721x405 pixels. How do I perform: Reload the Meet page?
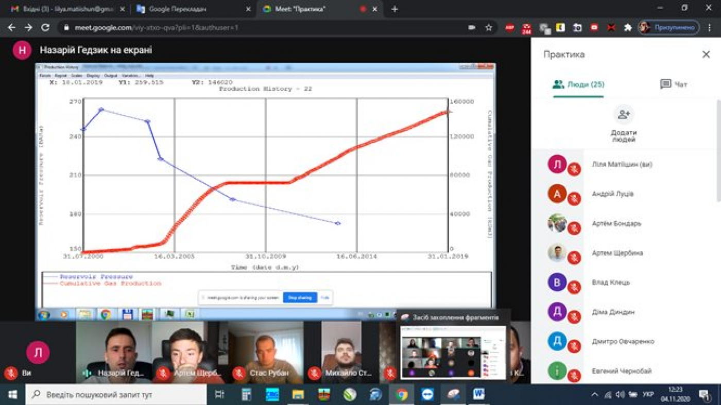[x=45, y=28]
